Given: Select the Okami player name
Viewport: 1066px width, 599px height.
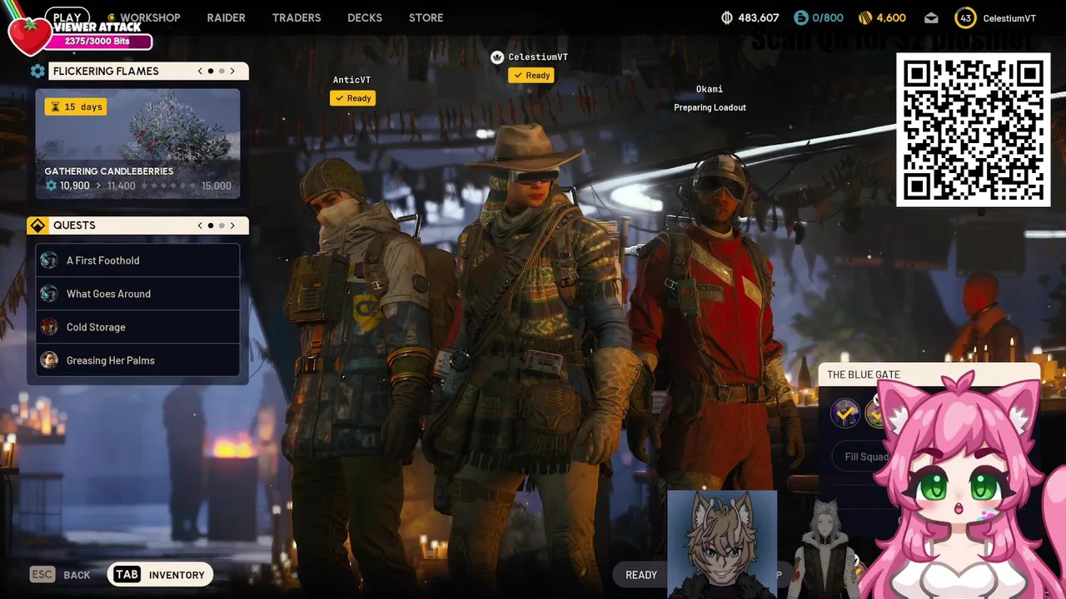Looking at the screenshot, I should tap(710, 89).
